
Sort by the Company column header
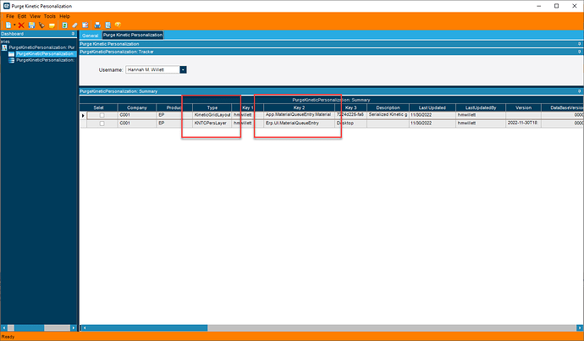(x=137, y=107)
